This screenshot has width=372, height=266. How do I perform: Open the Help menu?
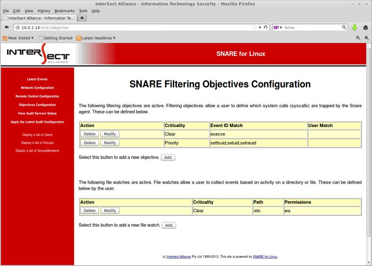pyautogui.click(x=95, y=11)
